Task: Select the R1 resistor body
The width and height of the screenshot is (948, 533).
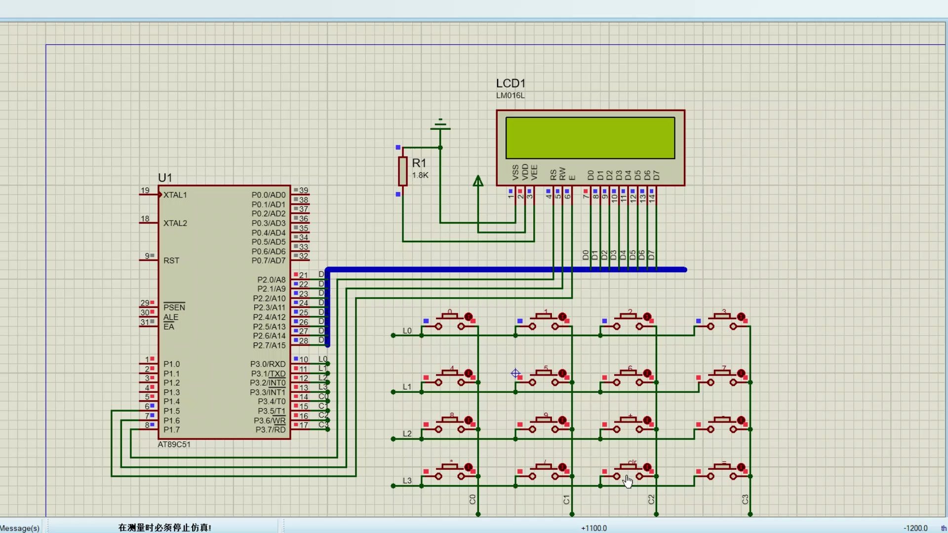Action: pos(403,171)
